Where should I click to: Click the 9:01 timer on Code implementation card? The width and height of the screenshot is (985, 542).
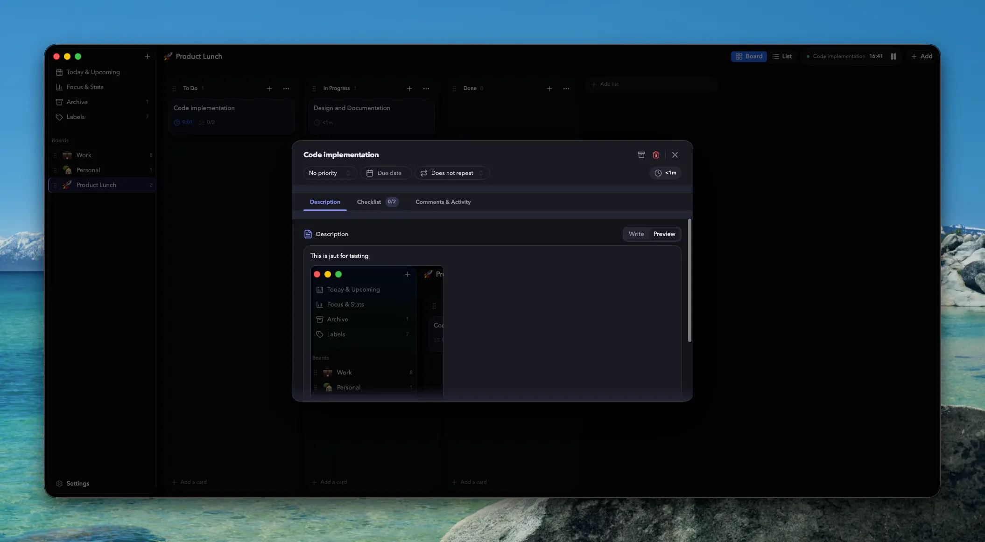point(183,123)
